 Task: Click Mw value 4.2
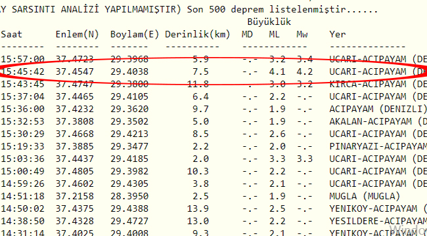[305, 71]
